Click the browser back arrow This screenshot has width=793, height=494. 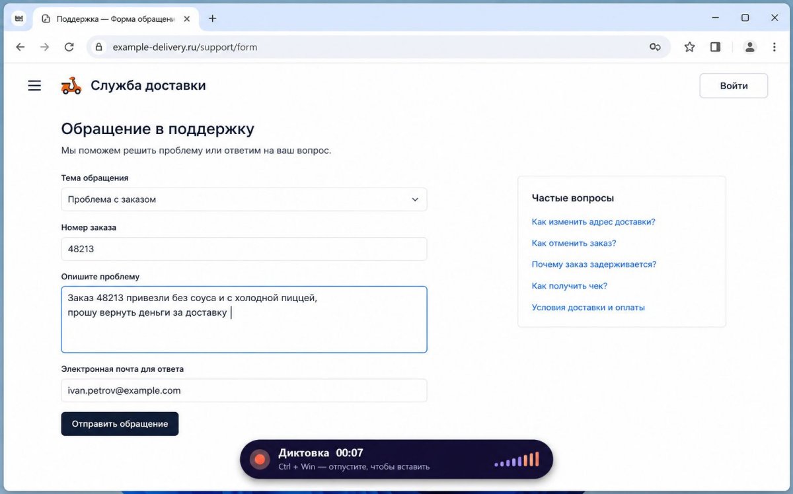tap(20, 47)
